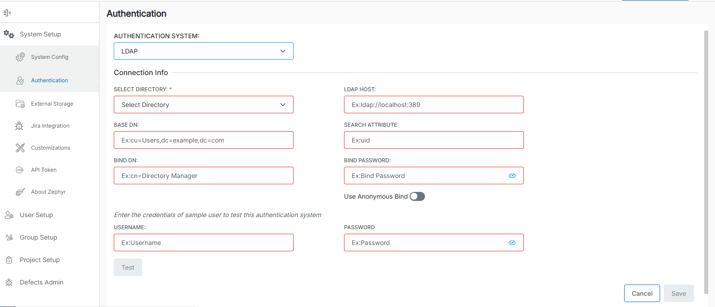This screenshot has width=715, height=307.
Task: Expand the User Setup menu section
Action: [x=36, y=215]
